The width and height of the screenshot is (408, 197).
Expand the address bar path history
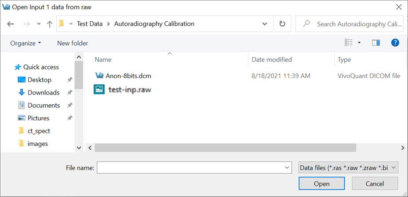[x=265, y=24]
